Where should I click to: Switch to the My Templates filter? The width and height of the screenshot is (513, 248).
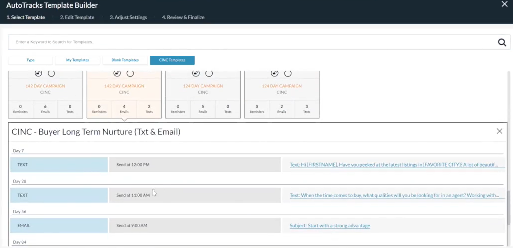pos(78,60)
